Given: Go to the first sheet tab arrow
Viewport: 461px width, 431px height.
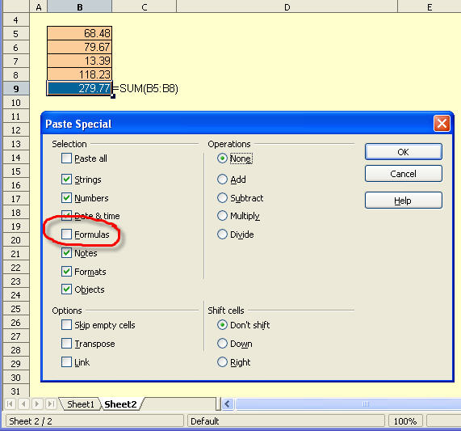Looking at the screenshot, I should click(10, 404).
